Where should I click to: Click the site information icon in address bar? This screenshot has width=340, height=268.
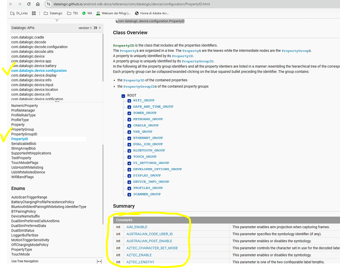point(49,5)
